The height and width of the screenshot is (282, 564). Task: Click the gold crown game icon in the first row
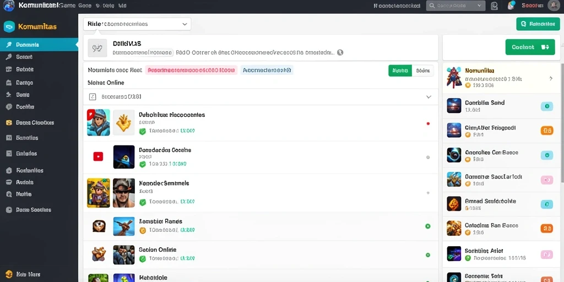point(124,123)
